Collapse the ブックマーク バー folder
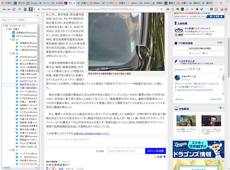The image size is (230, 170). pos(3,26)
